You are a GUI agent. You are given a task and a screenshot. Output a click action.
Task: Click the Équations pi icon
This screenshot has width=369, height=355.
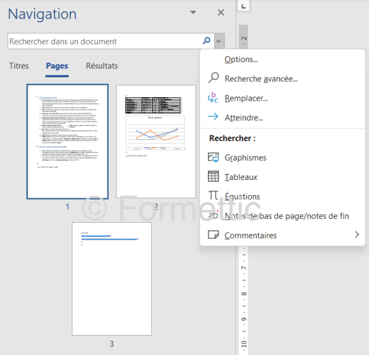pyautogui.click(x=213, y=196)
